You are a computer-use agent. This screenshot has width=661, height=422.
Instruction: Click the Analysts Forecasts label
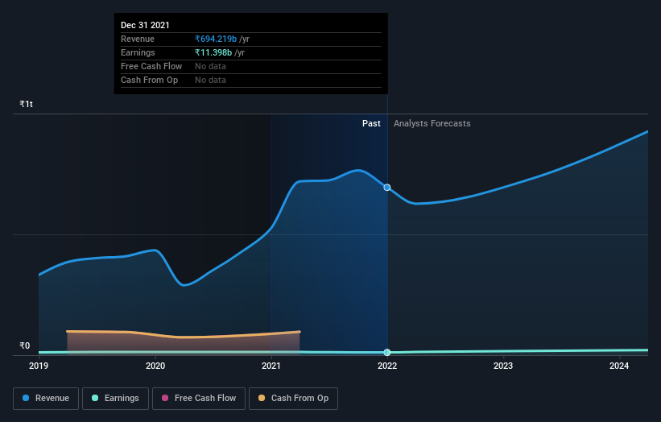pyautogui.click(x=432, y=123)
